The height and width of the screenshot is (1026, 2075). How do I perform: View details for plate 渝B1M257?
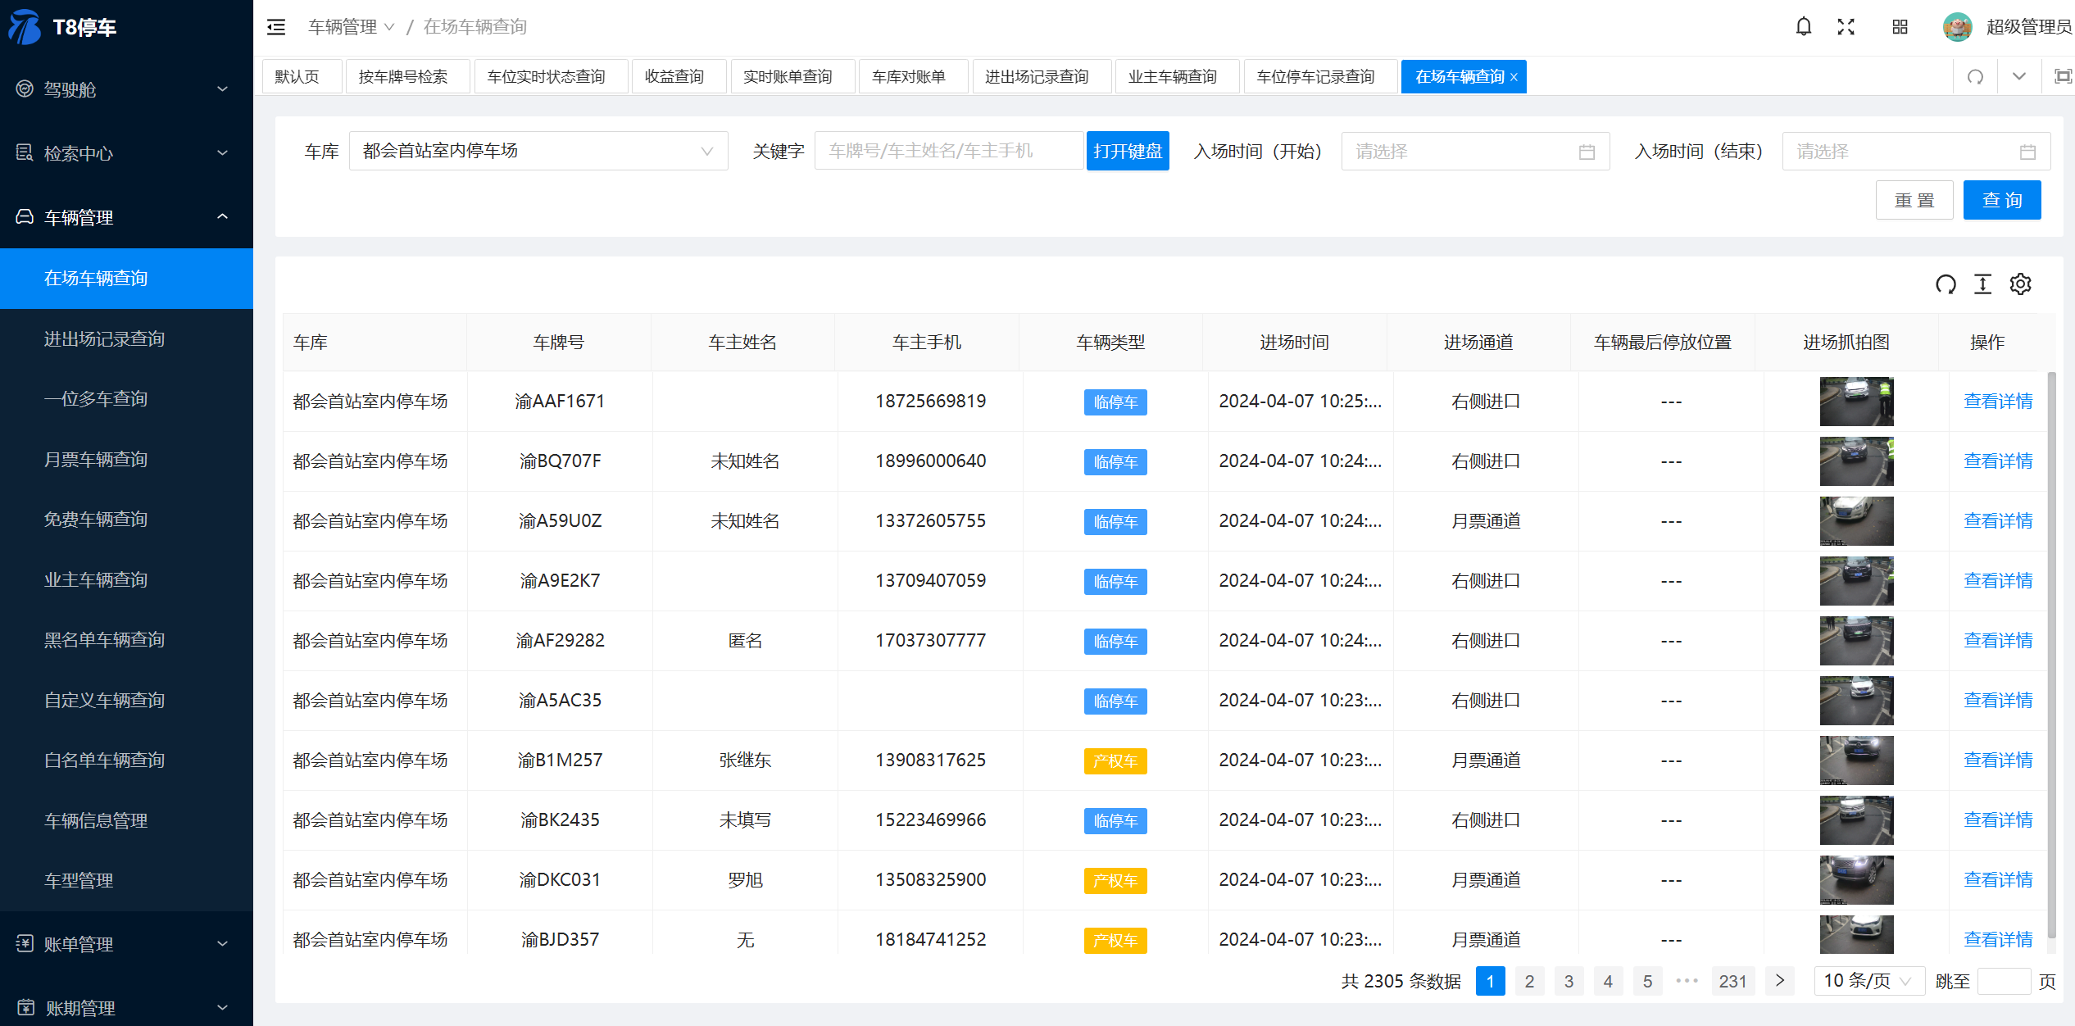(1998, 760)
